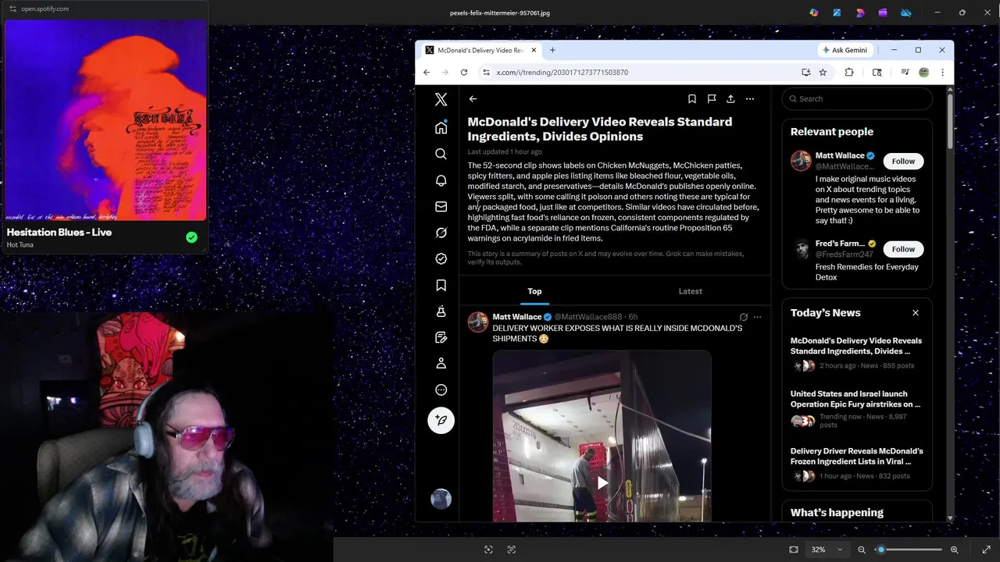This screenshot has height=562, width=1000.
Task: Close the McDonald's browser tab
Action: pos(534,50)
